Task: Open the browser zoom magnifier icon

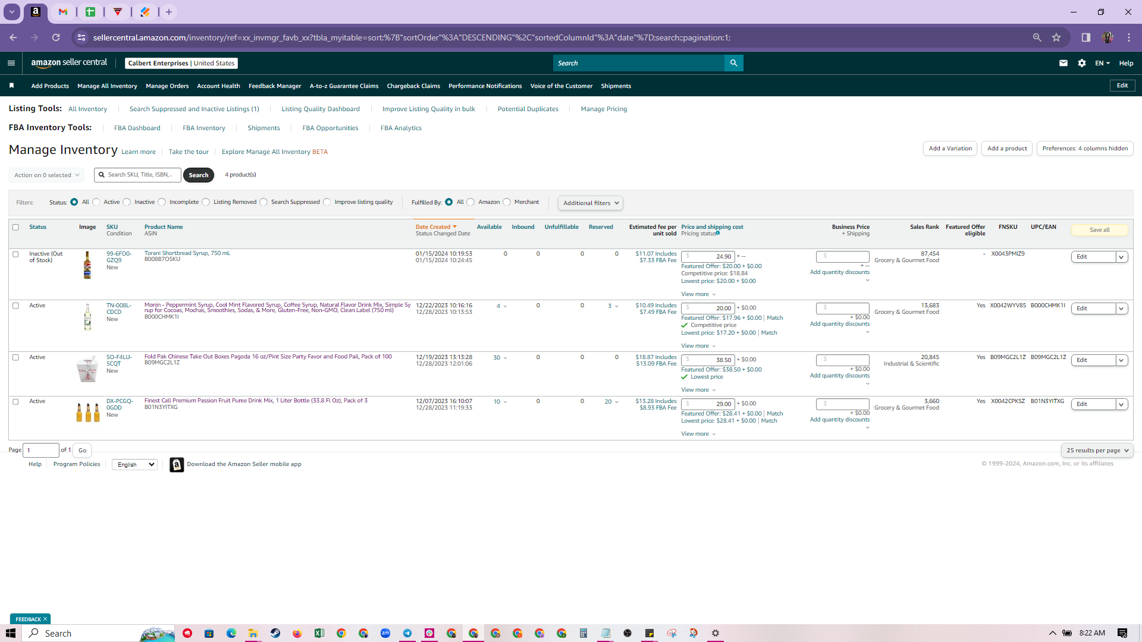Action: (1037, 37)
